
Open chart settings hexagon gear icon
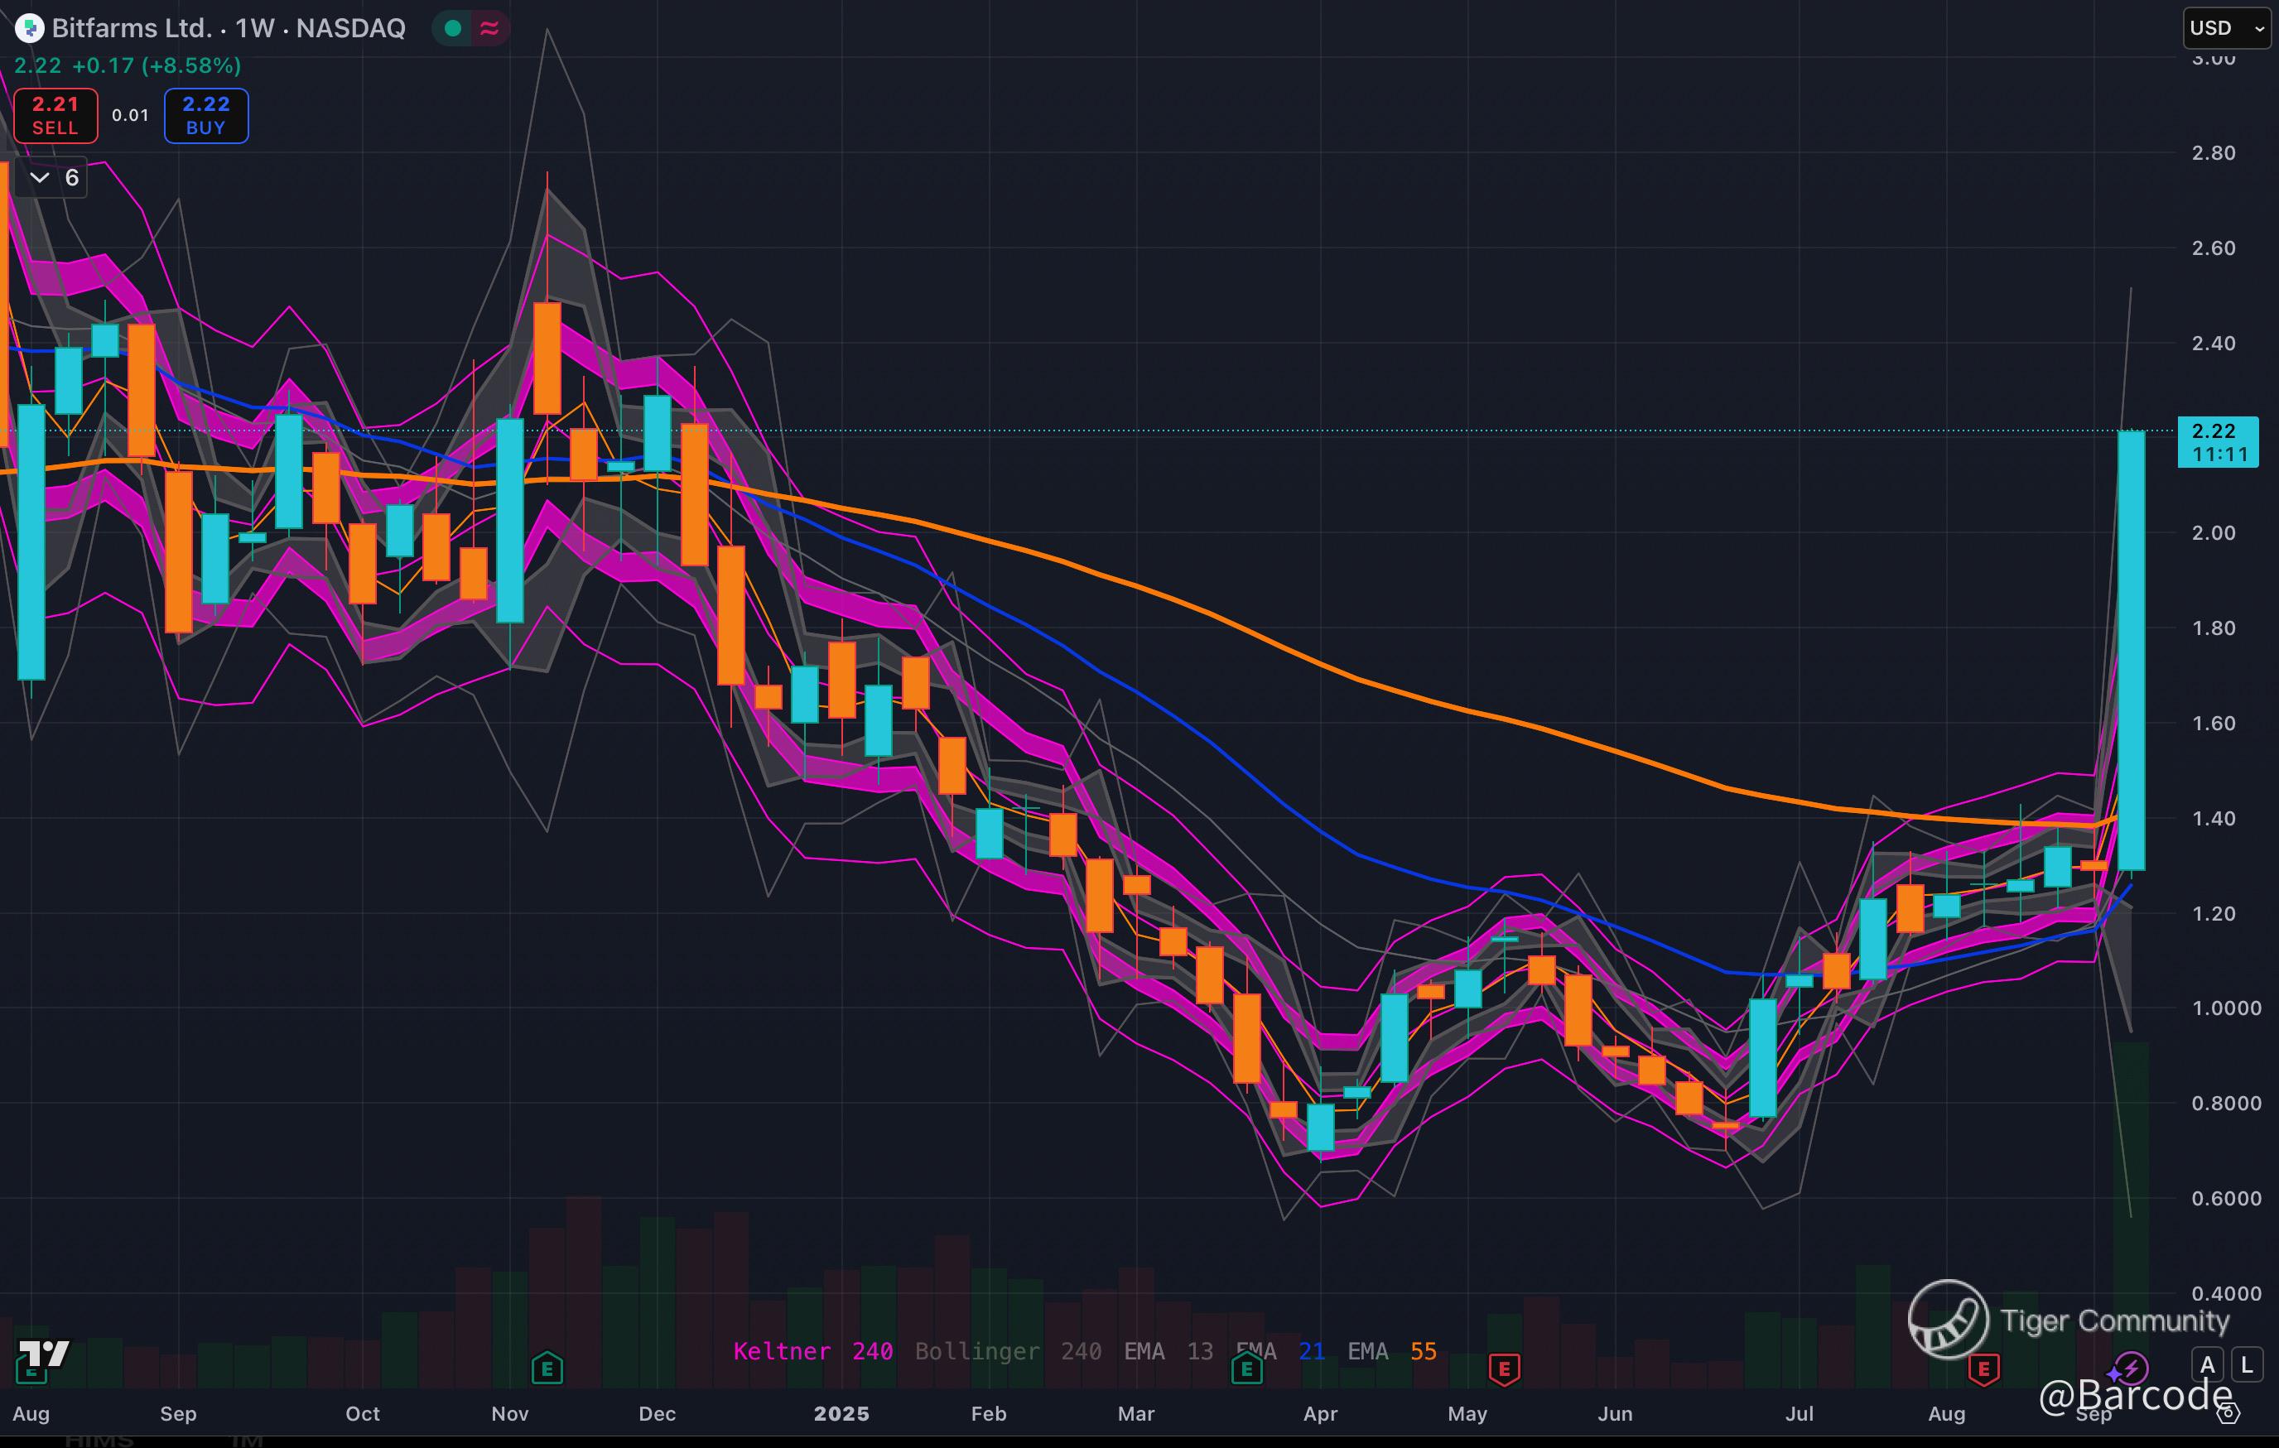(x=2228, y=1413)
